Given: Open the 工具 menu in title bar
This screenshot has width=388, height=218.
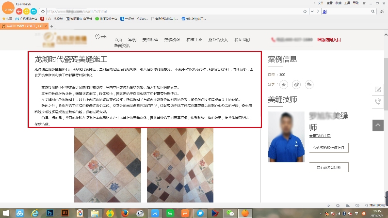Looking at the screenshot, I should click(x=347, y=3).
